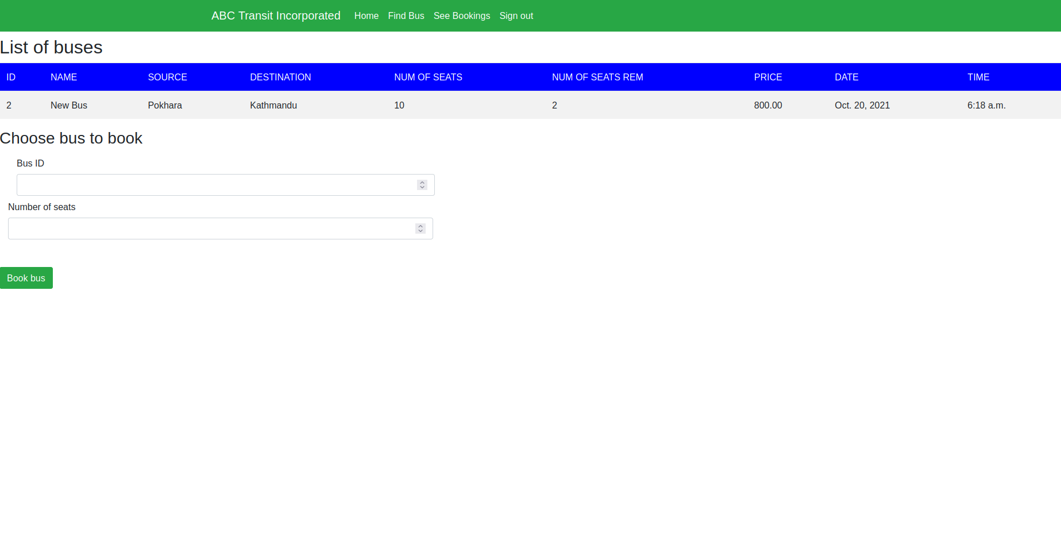The image size is (1061, 538).
Task: Open the Home page from the navbar
Action: coord(366,16)
